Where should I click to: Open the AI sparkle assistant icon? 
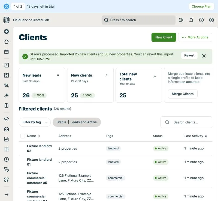(x=181, y=20)
